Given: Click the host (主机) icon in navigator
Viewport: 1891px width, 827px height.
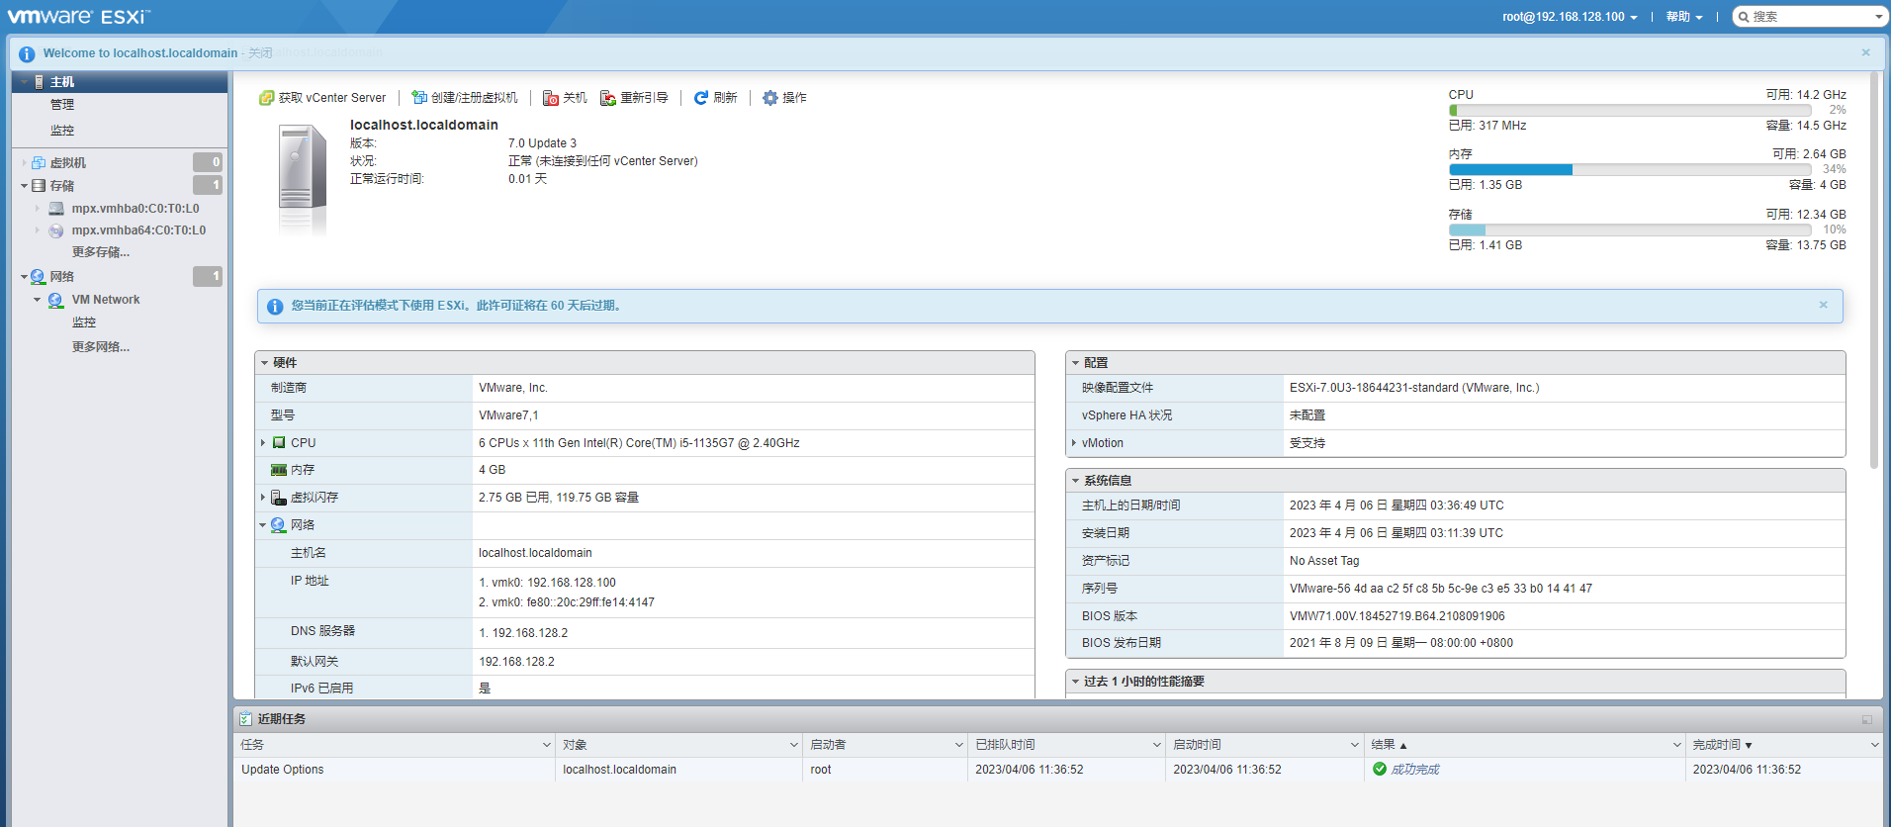Looking at the screenshot, I should tap(40, 82).
